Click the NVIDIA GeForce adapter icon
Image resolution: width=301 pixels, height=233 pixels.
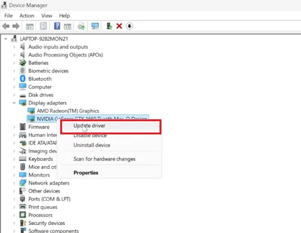coord(31,119)
